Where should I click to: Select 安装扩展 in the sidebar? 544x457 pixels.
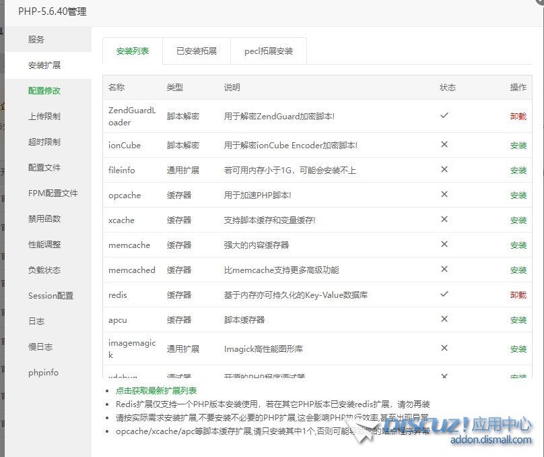point(48,65)
